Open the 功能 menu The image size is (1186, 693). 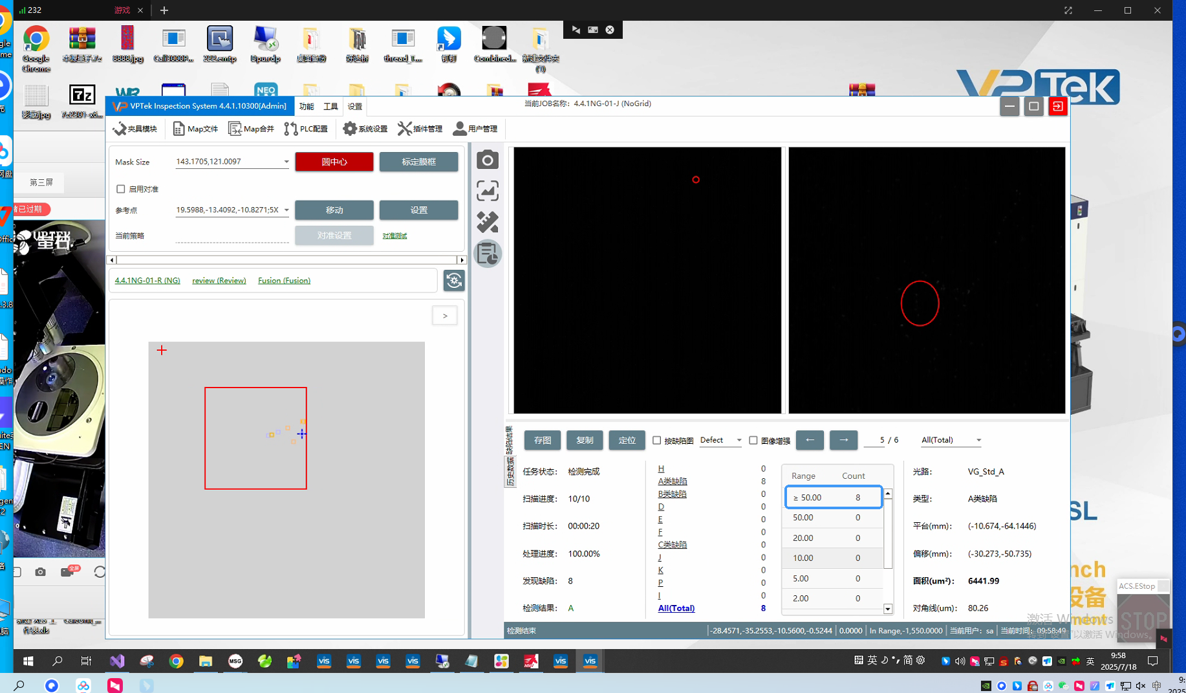point(307,106)
